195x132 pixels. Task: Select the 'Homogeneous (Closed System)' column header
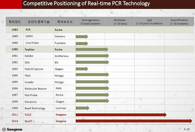point(90,22)
